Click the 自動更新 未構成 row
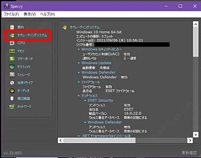This screenshot has width=201, height=158. click(x=96, y=68)
